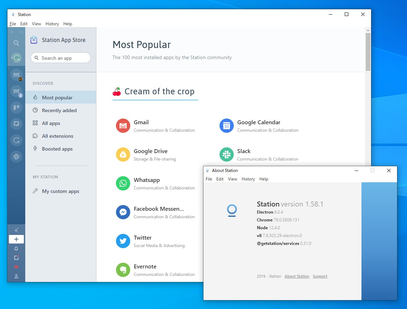Click the Search an app field

60,58
